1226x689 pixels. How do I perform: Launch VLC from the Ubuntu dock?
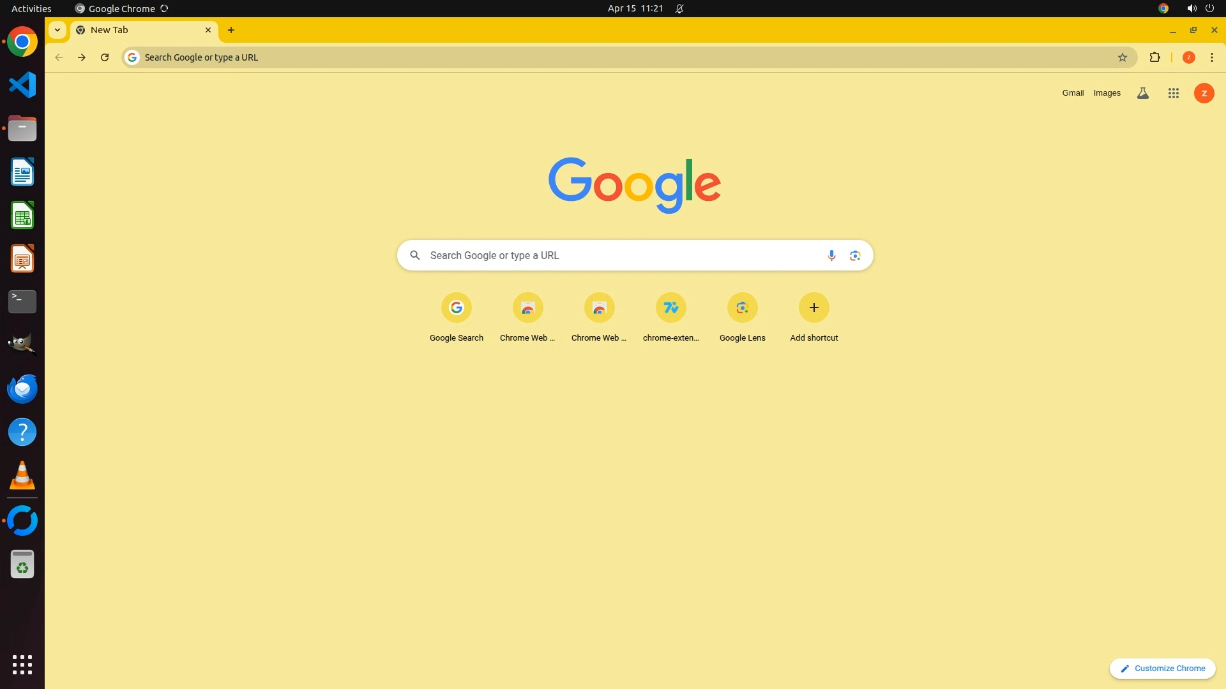coord(22,476)
